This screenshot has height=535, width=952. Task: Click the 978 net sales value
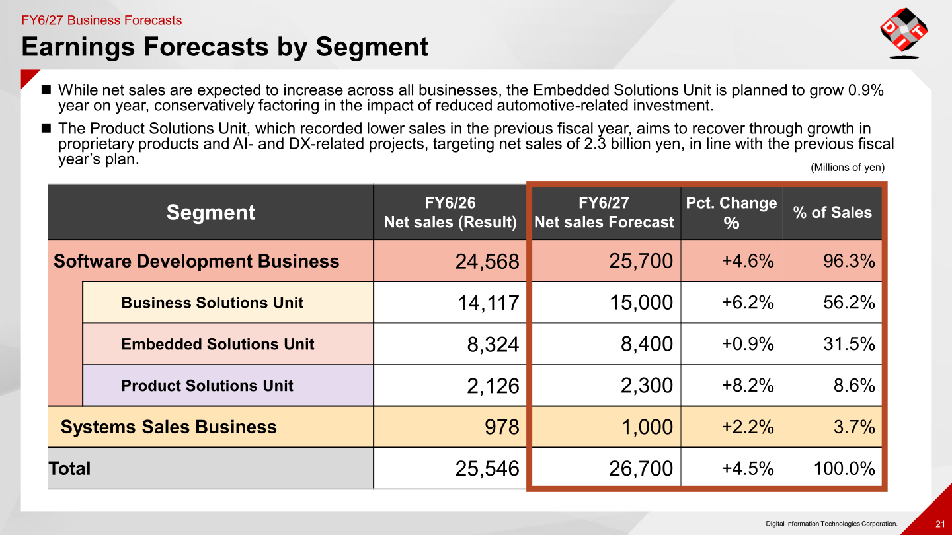pos(502,427)
